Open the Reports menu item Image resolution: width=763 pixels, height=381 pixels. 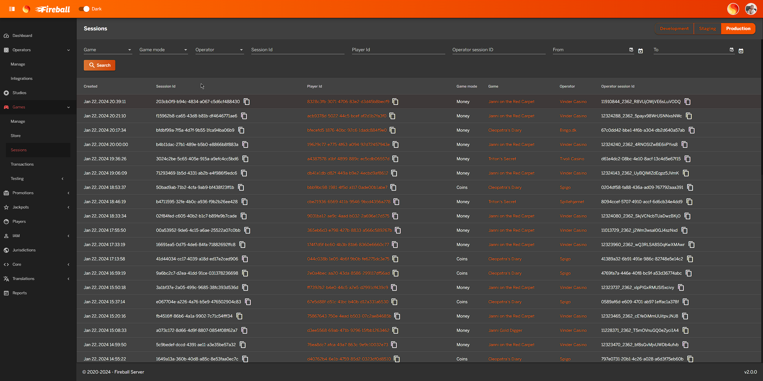20,293
